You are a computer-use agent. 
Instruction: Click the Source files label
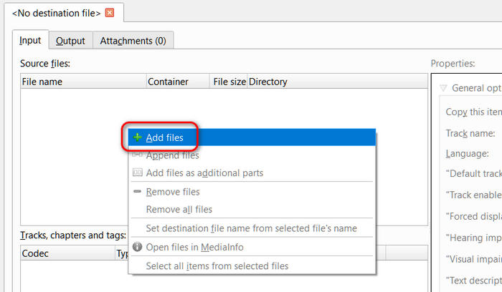(x=45, y=64)
